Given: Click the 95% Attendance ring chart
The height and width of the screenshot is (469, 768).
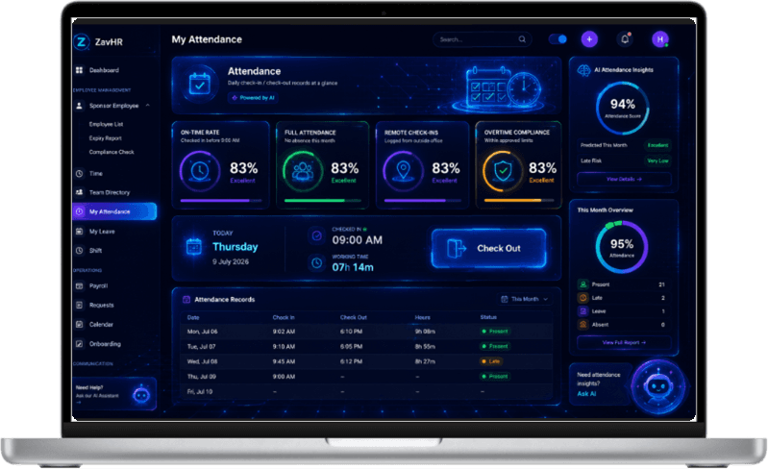Looking at the screenshot, I should pos(622,247).
